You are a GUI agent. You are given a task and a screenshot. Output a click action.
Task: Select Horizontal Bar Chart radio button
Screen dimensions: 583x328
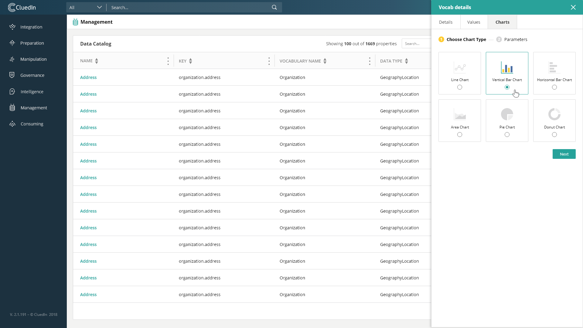click(554, 87)
